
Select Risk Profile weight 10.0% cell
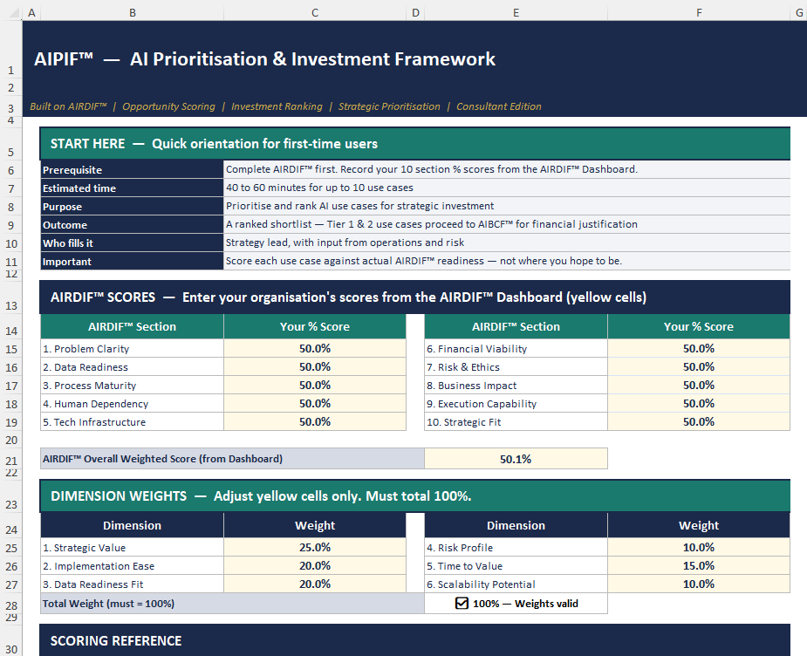[x=699, y=548]
